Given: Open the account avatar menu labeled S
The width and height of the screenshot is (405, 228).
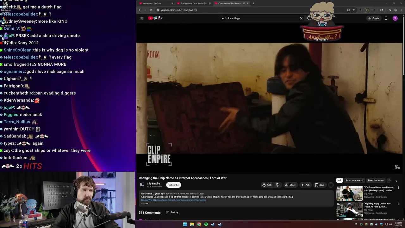Looking at the screenshot, I should pos(395,18).
